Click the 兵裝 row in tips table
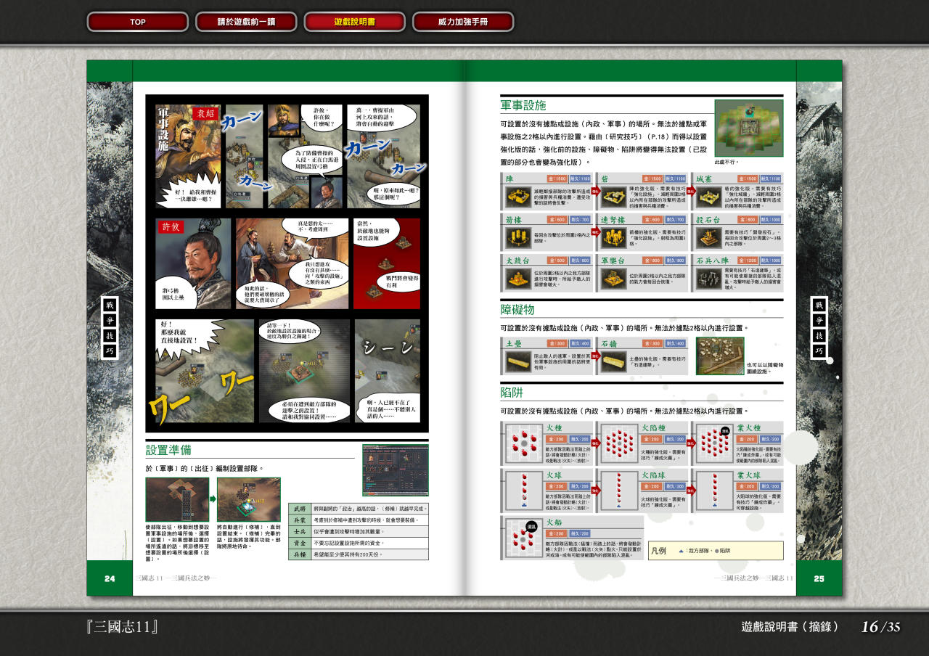This screenshot has height=656, width=929. pos(359,520)
